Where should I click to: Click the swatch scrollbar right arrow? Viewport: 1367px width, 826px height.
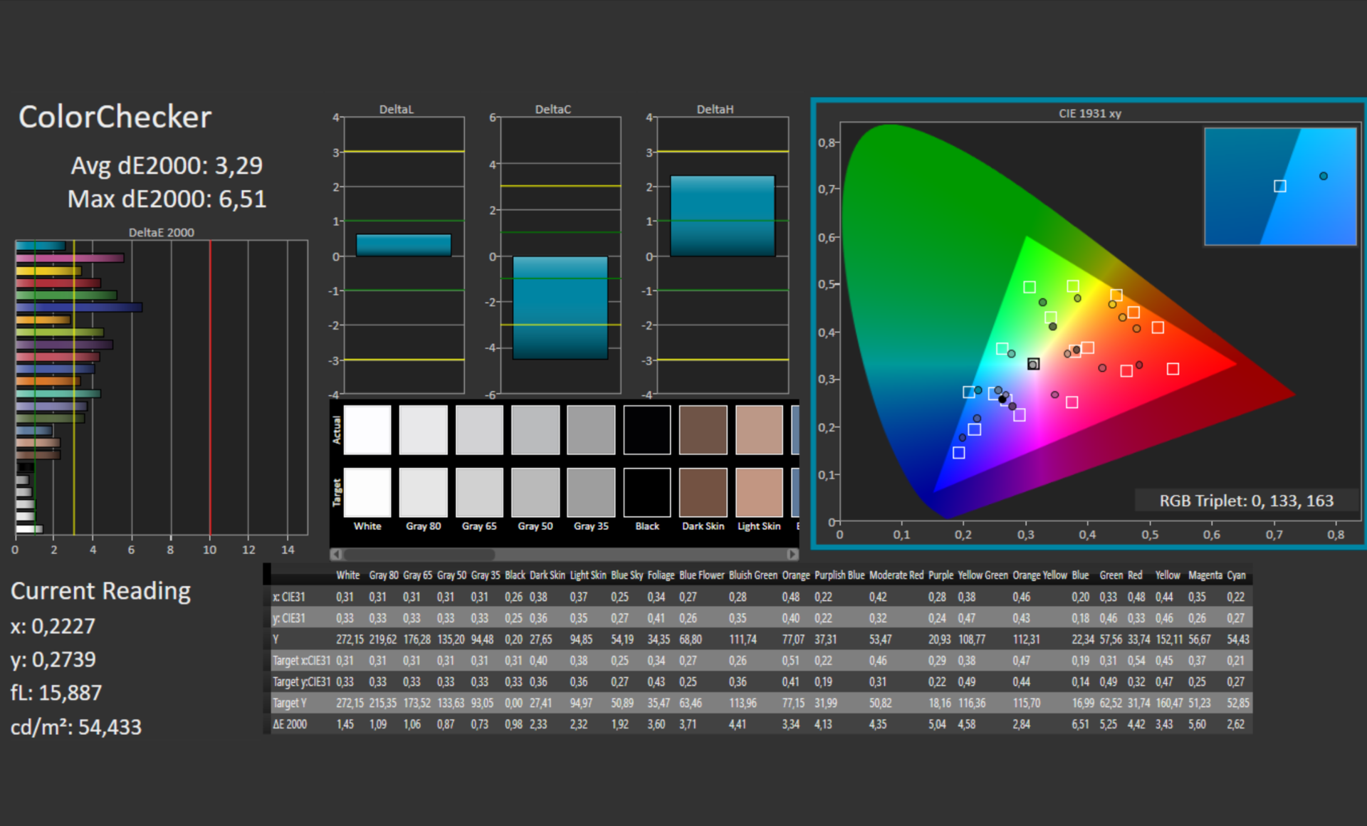coord(792,554)
